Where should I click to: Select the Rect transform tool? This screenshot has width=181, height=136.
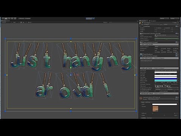coord(15,19)
